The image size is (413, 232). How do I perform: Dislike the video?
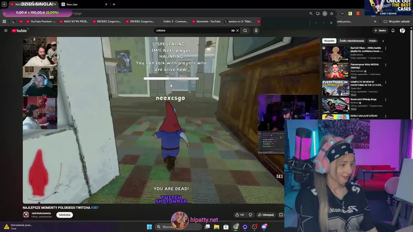pyautogui.click(x=250, y=215)
